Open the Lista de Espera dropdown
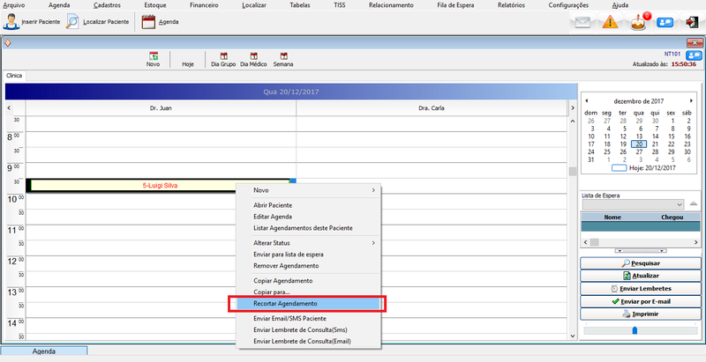The image size is (706, 362). (678, 204)
